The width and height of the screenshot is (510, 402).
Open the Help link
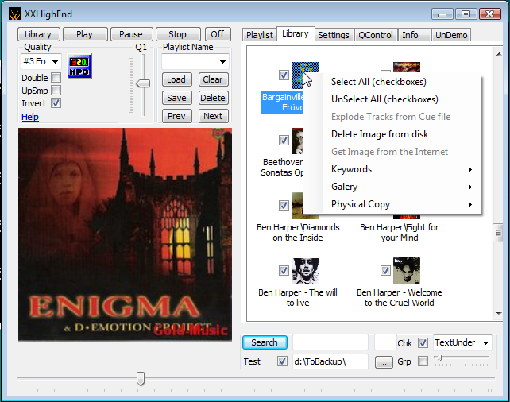30,117
